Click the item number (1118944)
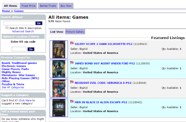 (139, 83)
